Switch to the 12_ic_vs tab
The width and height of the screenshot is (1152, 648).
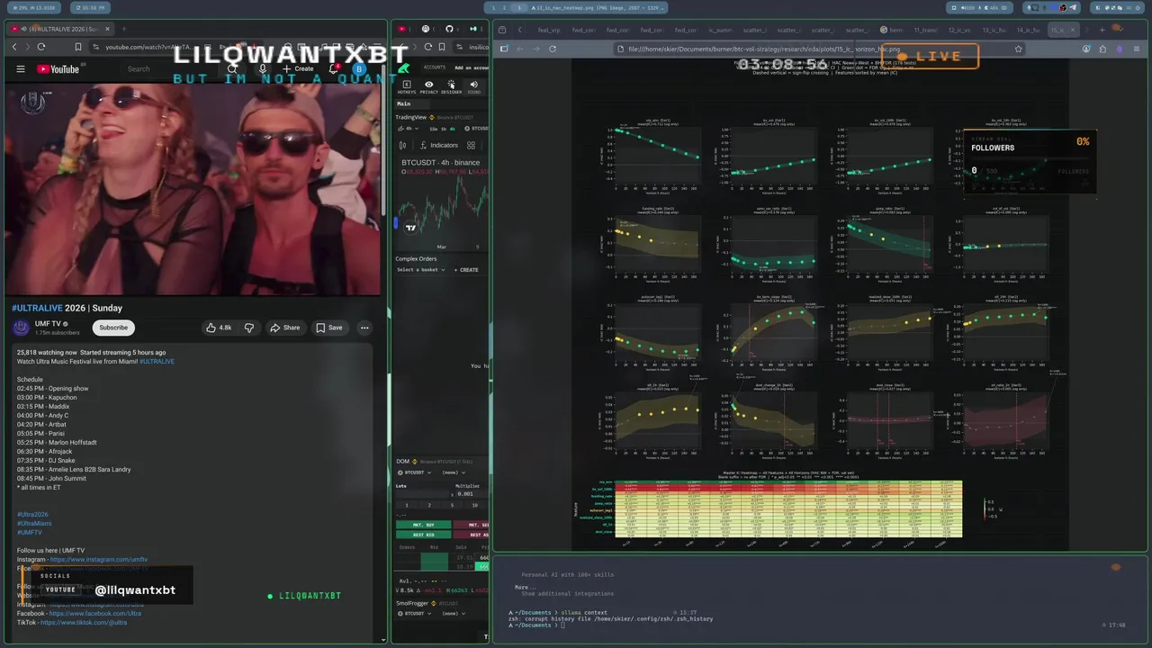(958, 30)
